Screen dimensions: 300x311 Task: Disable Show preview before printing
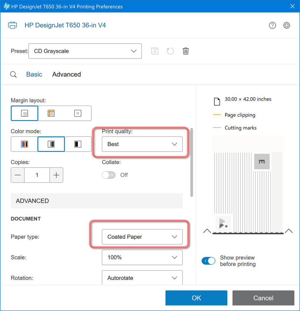coord(208,261)
